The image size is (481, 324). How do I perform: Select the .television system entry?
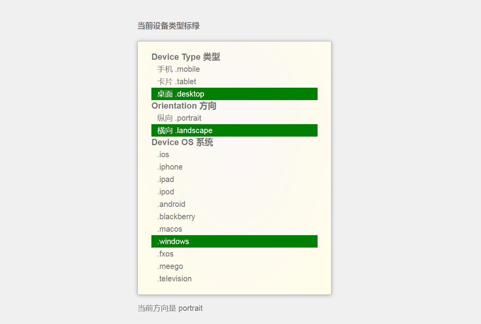pos(174,279)
